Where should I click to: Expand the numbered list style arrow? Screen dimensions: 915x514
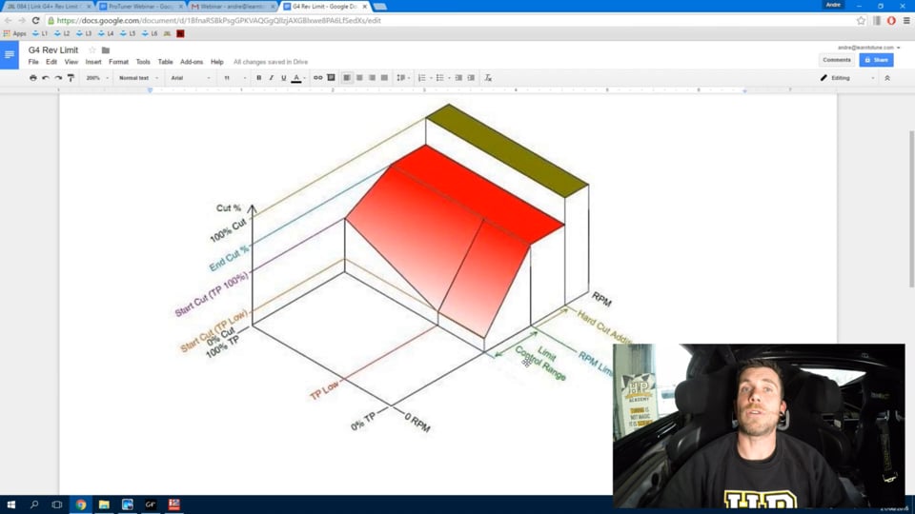[431, 77]
